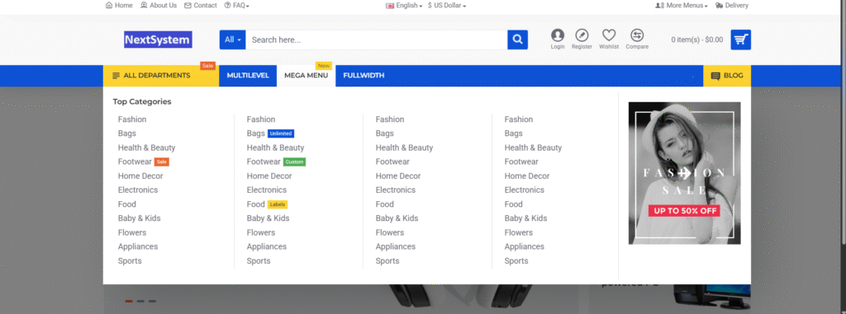Open the Fullwidth menu
The width and height of the screenshot is (846, 314).
click(x=364, y=75)
